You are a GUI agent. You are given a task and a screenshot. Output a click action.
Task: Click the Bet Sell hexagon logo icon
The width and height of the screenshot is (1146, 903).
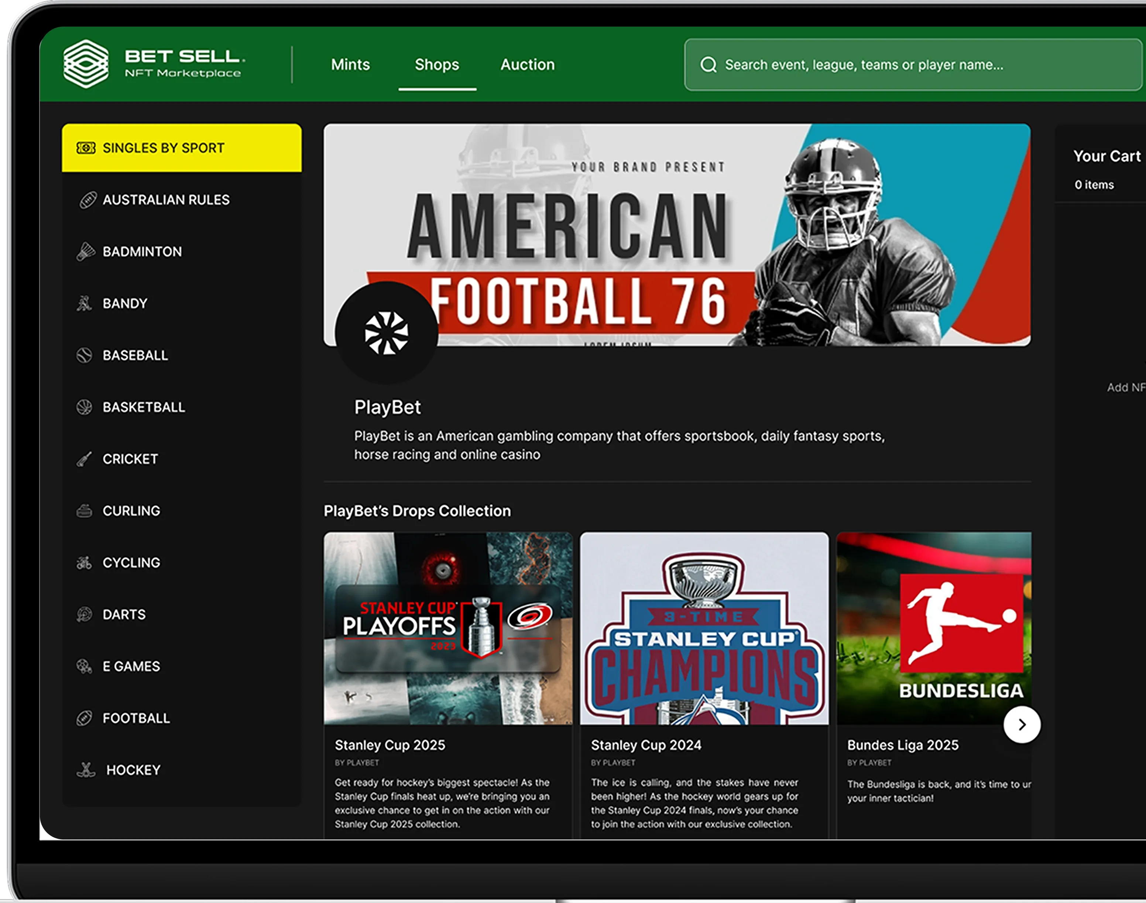[86, 64]
